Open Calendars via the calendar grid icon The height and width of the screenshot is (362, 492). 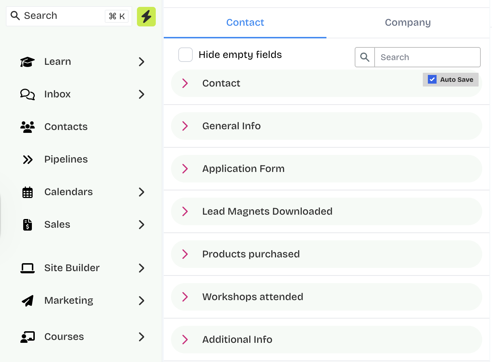[x=28, y=192]
